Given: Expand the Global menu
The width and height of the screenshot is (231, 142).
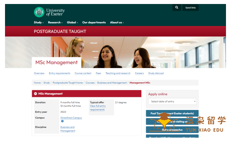Looking at the screenshot, I should 72,22.
